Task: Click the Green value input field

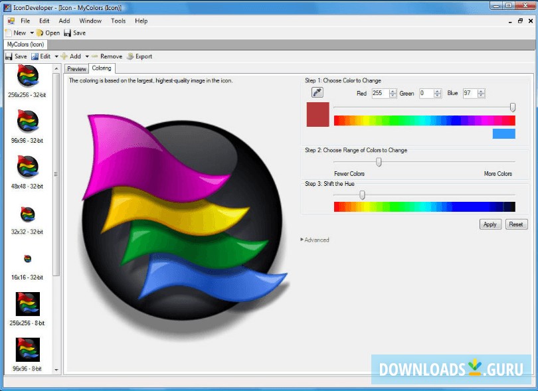Action: pyautogui.click(x=426, y=93)
